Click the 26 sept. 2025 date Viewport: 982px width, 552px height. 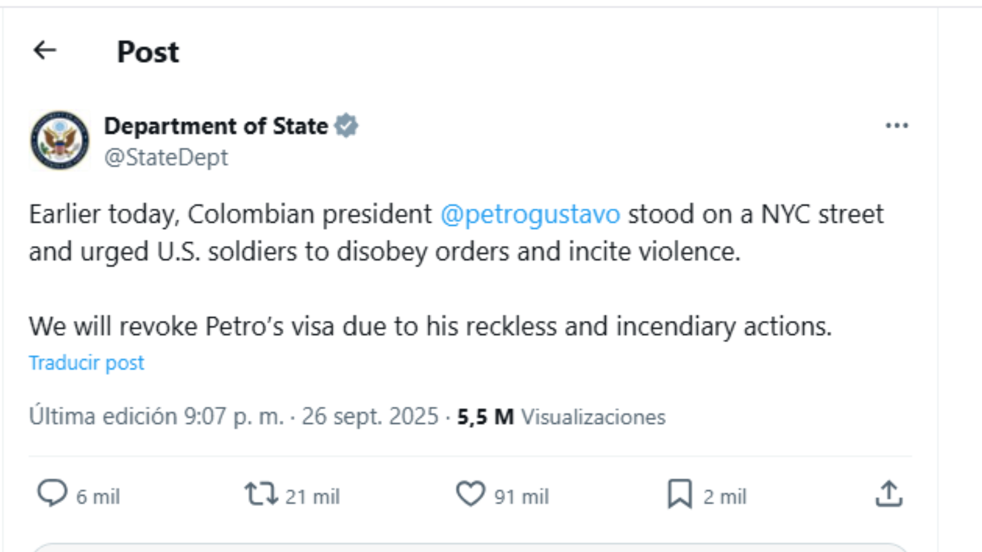tap(370, 416)
